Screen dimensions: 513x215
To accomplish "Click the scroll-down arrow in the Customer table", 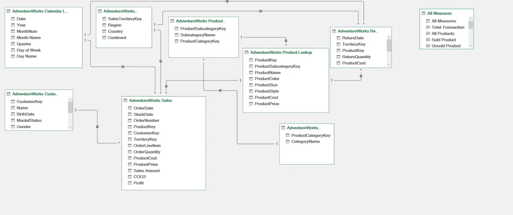I will click(x=71, y=127).
